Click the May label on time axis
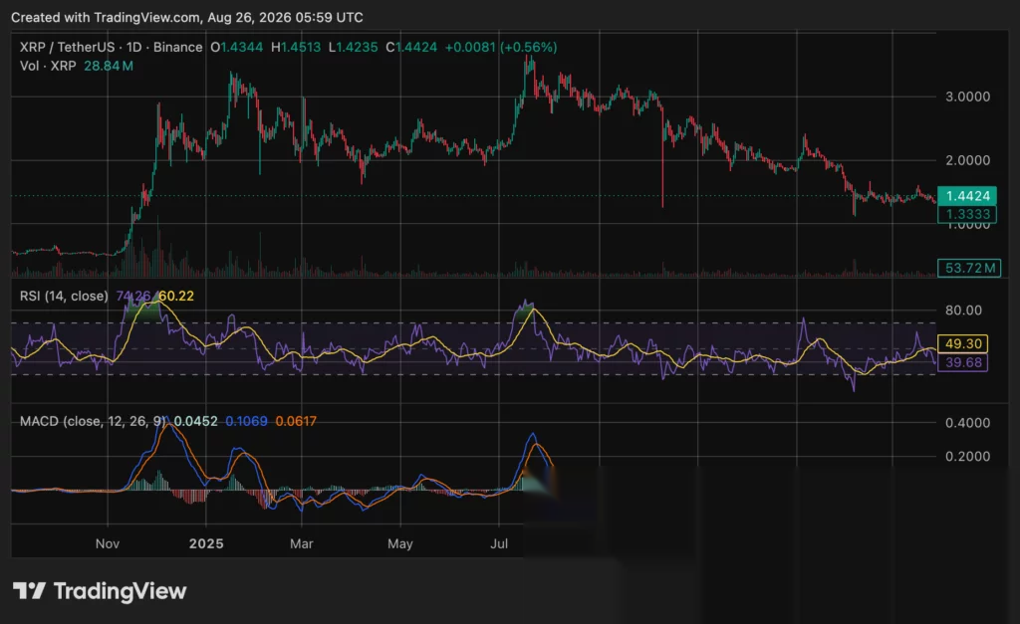Viewport: 1020px width, 624px height. (400, 543)
